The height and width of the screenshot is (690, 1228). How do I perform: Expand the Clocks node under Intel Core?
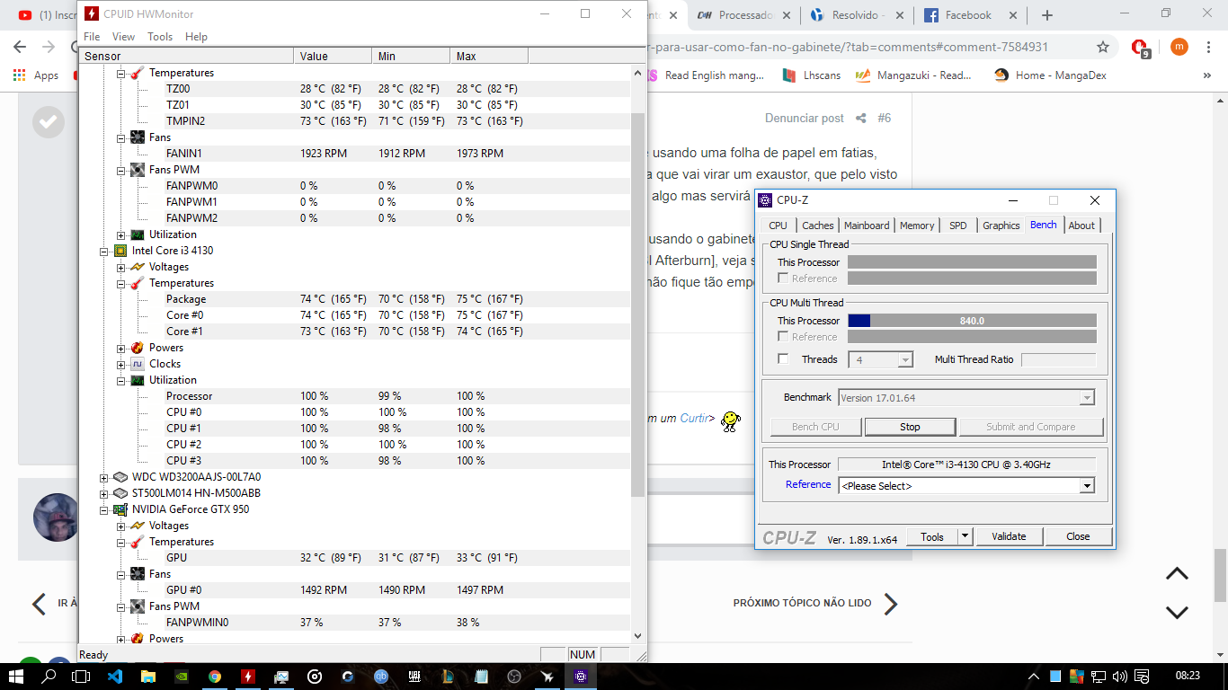(120, 364)
